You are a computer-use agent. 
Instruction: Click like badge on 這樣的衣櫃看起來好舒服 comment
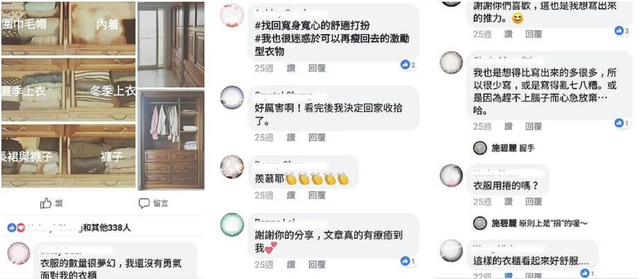587,273
